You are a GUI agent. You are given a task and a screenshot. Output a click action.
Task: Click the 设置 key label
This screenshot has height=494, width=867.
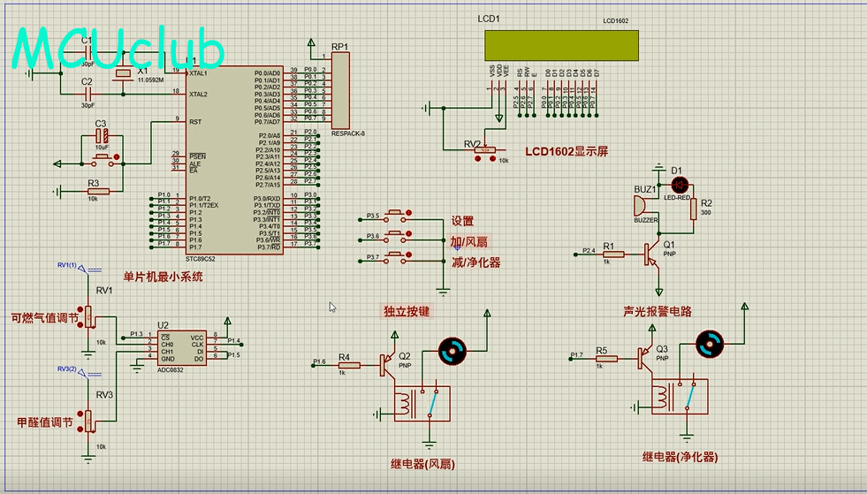tap(462, 221)
